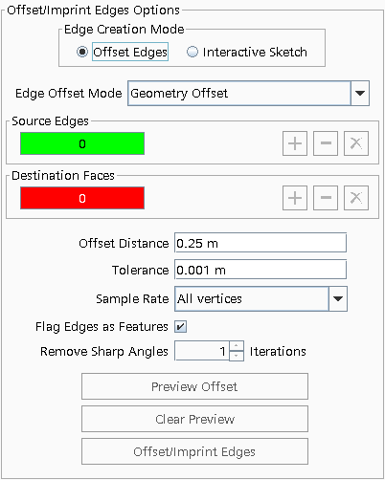Remove selection from Destination Faces with minus icon
Image resolution: width=385 pixels, height=480 pixels.
(x=326, y=198)
